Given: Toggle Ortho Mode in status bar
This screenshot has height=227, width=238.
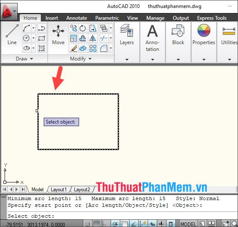Looking at the screenshot, I should 106,224.
